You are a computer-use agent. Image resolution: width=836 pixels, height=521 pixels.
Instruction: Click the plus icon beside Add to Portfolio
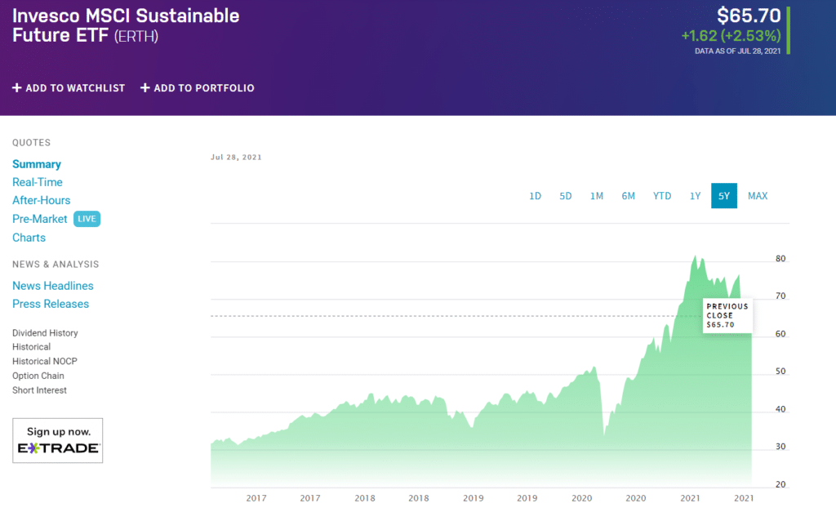[x=145, y=88]
